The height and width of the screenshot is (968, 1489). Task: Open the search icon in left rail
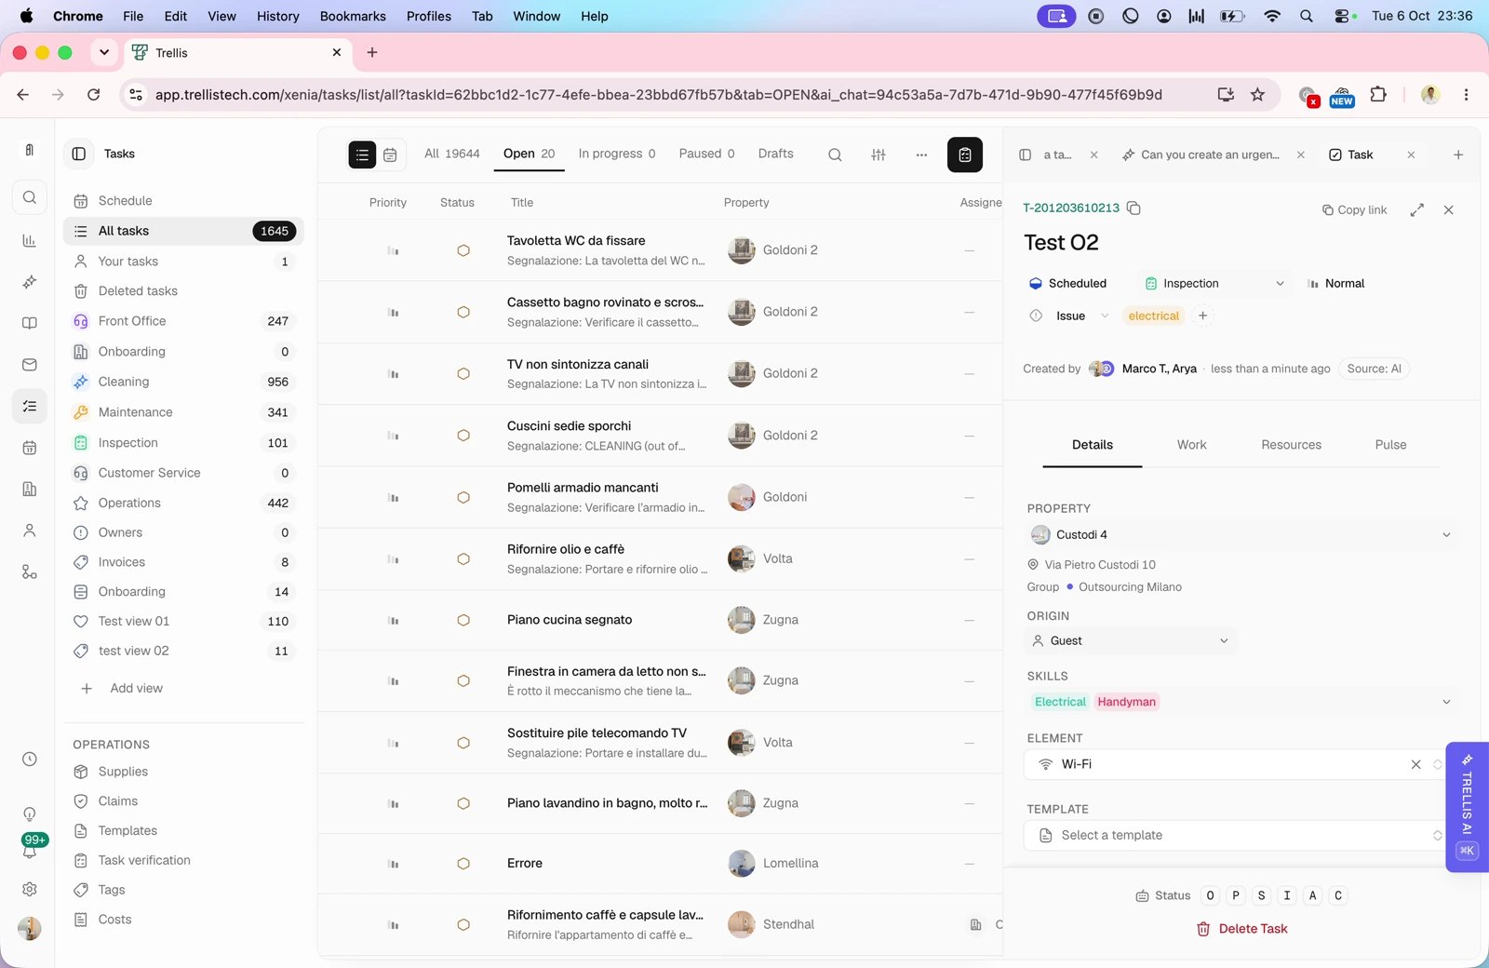(30, 197)
